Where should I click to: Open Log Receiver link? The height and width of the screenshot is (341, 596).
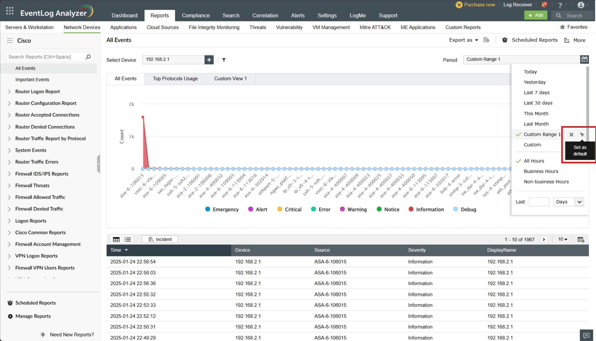517,5
